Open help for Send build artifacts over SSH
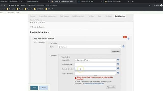The height and width of the screenshot is (91, 163). (x=128, y=39)
